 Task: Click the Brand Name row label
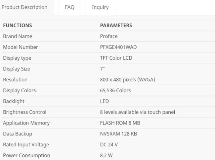click(x=18, y=36)
